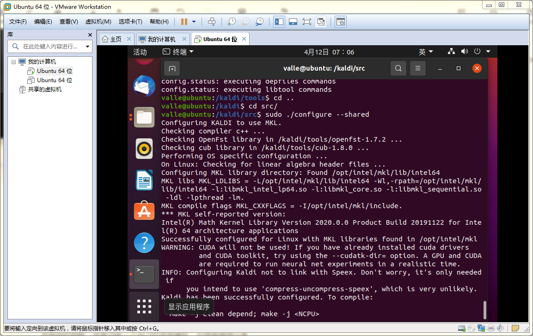The image size is (533, 336).
Task: Click the CD/DVD status icon
Action: 472,328
